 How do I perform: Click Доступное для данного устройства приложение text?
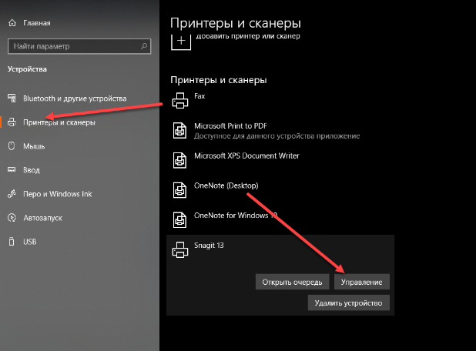coord(277,136)
